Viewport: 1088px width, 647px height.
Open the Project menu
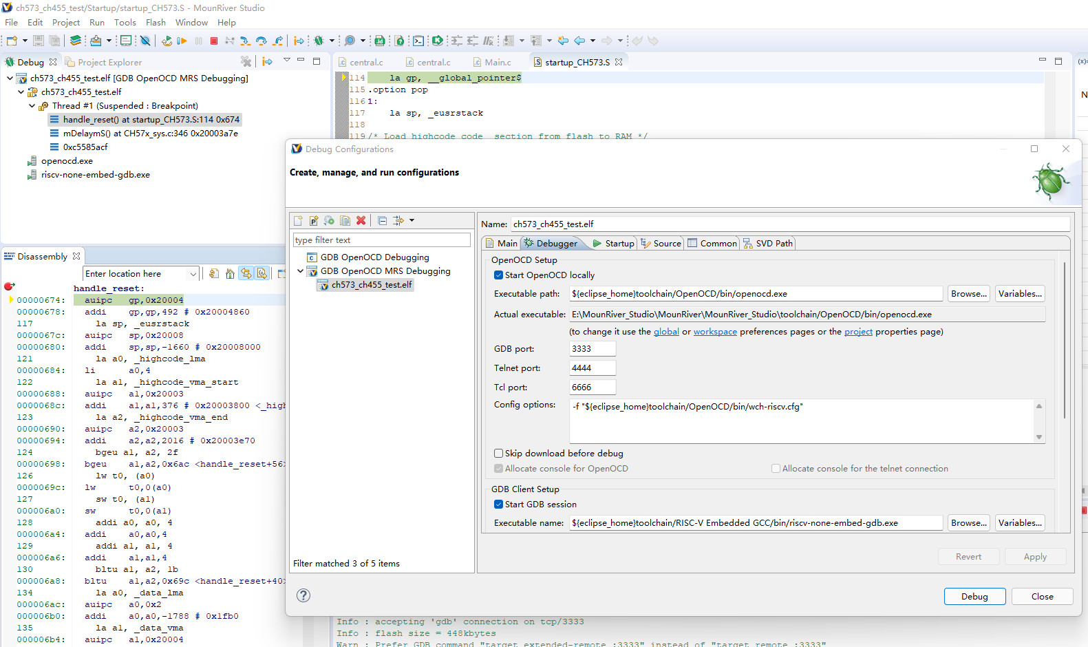(x=66, y=22)
